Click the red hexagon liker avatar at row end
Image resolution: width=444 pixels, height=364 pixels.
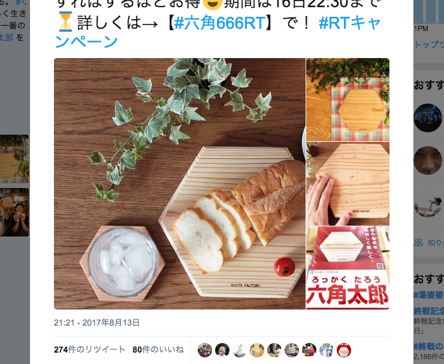pos(344,350)
